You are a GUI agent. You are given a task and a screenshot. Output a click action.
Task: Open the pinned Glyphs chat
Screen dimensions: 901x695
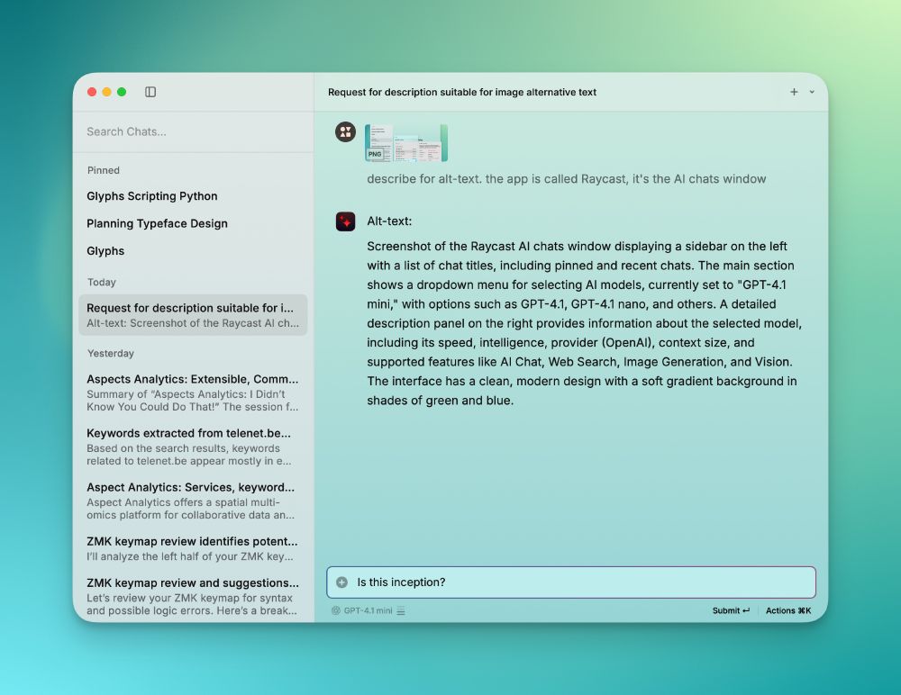tap(105, 251)
